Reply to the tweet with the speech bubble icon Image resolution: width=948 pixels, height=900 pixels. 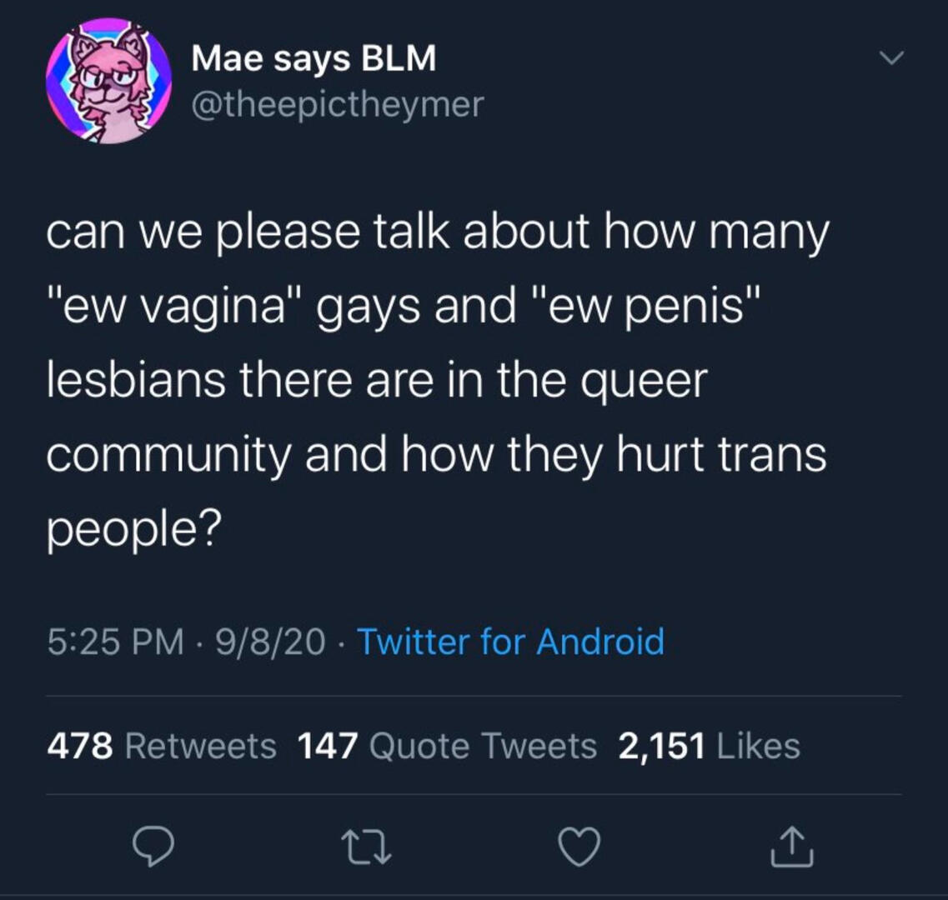pos(153,846)
